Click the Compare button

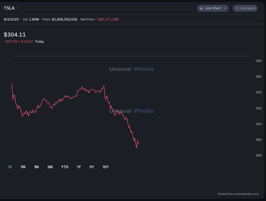click(245, 8)
